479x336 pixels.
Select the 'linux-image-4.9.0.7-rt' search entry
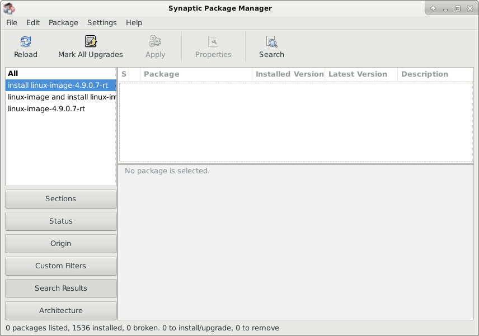pos(61,108)
